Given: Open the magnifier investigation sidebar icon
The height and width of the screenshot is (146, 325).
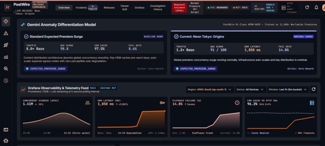Looking at the screenshot, I should 6,69.
